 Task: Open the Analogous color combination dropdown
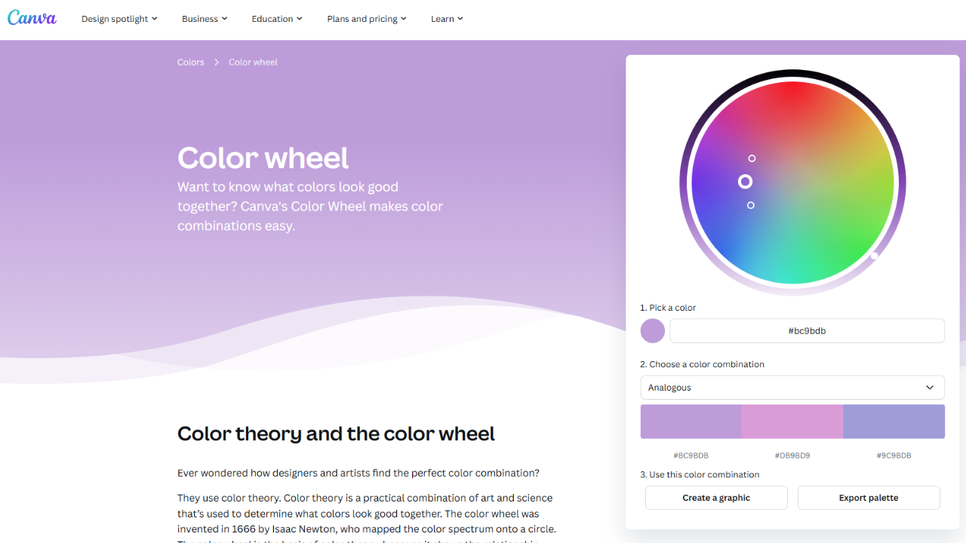coord(792,388)
